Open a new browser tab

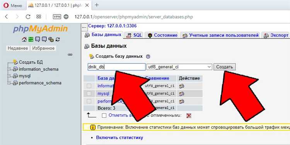click(x=96, y=5)
